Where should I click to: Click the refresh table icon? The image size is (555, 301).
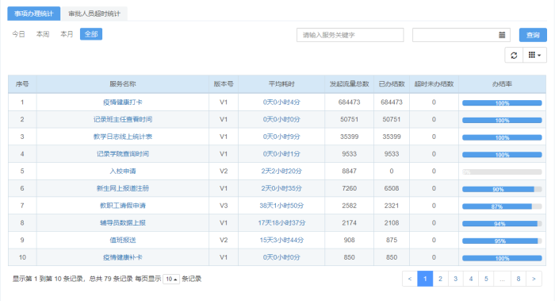click(x=514, y=56)
